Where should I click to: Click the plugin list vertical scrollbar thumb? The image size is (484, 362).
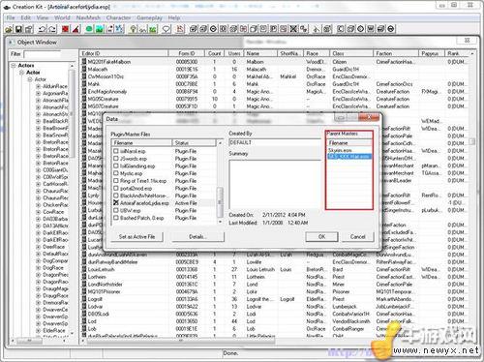[220, 202]
